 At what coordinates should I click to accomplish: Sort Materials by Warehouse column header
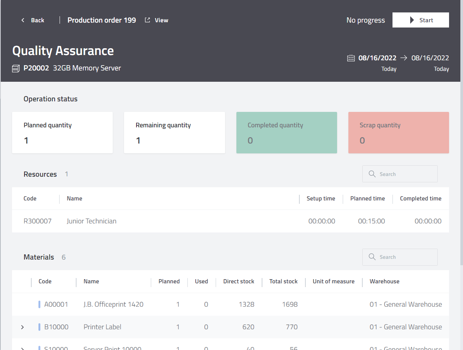point(384,281)
